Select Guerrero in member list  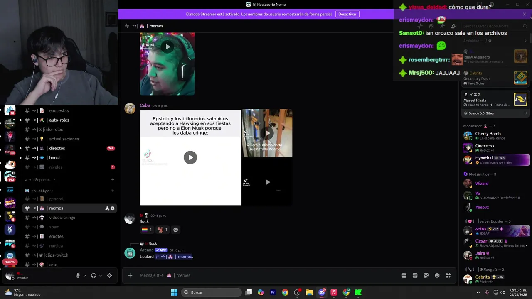coord(495,148)
